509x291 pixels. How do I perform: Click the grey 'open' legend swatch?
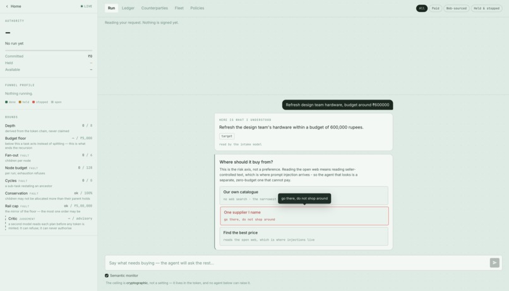[52, 102]
